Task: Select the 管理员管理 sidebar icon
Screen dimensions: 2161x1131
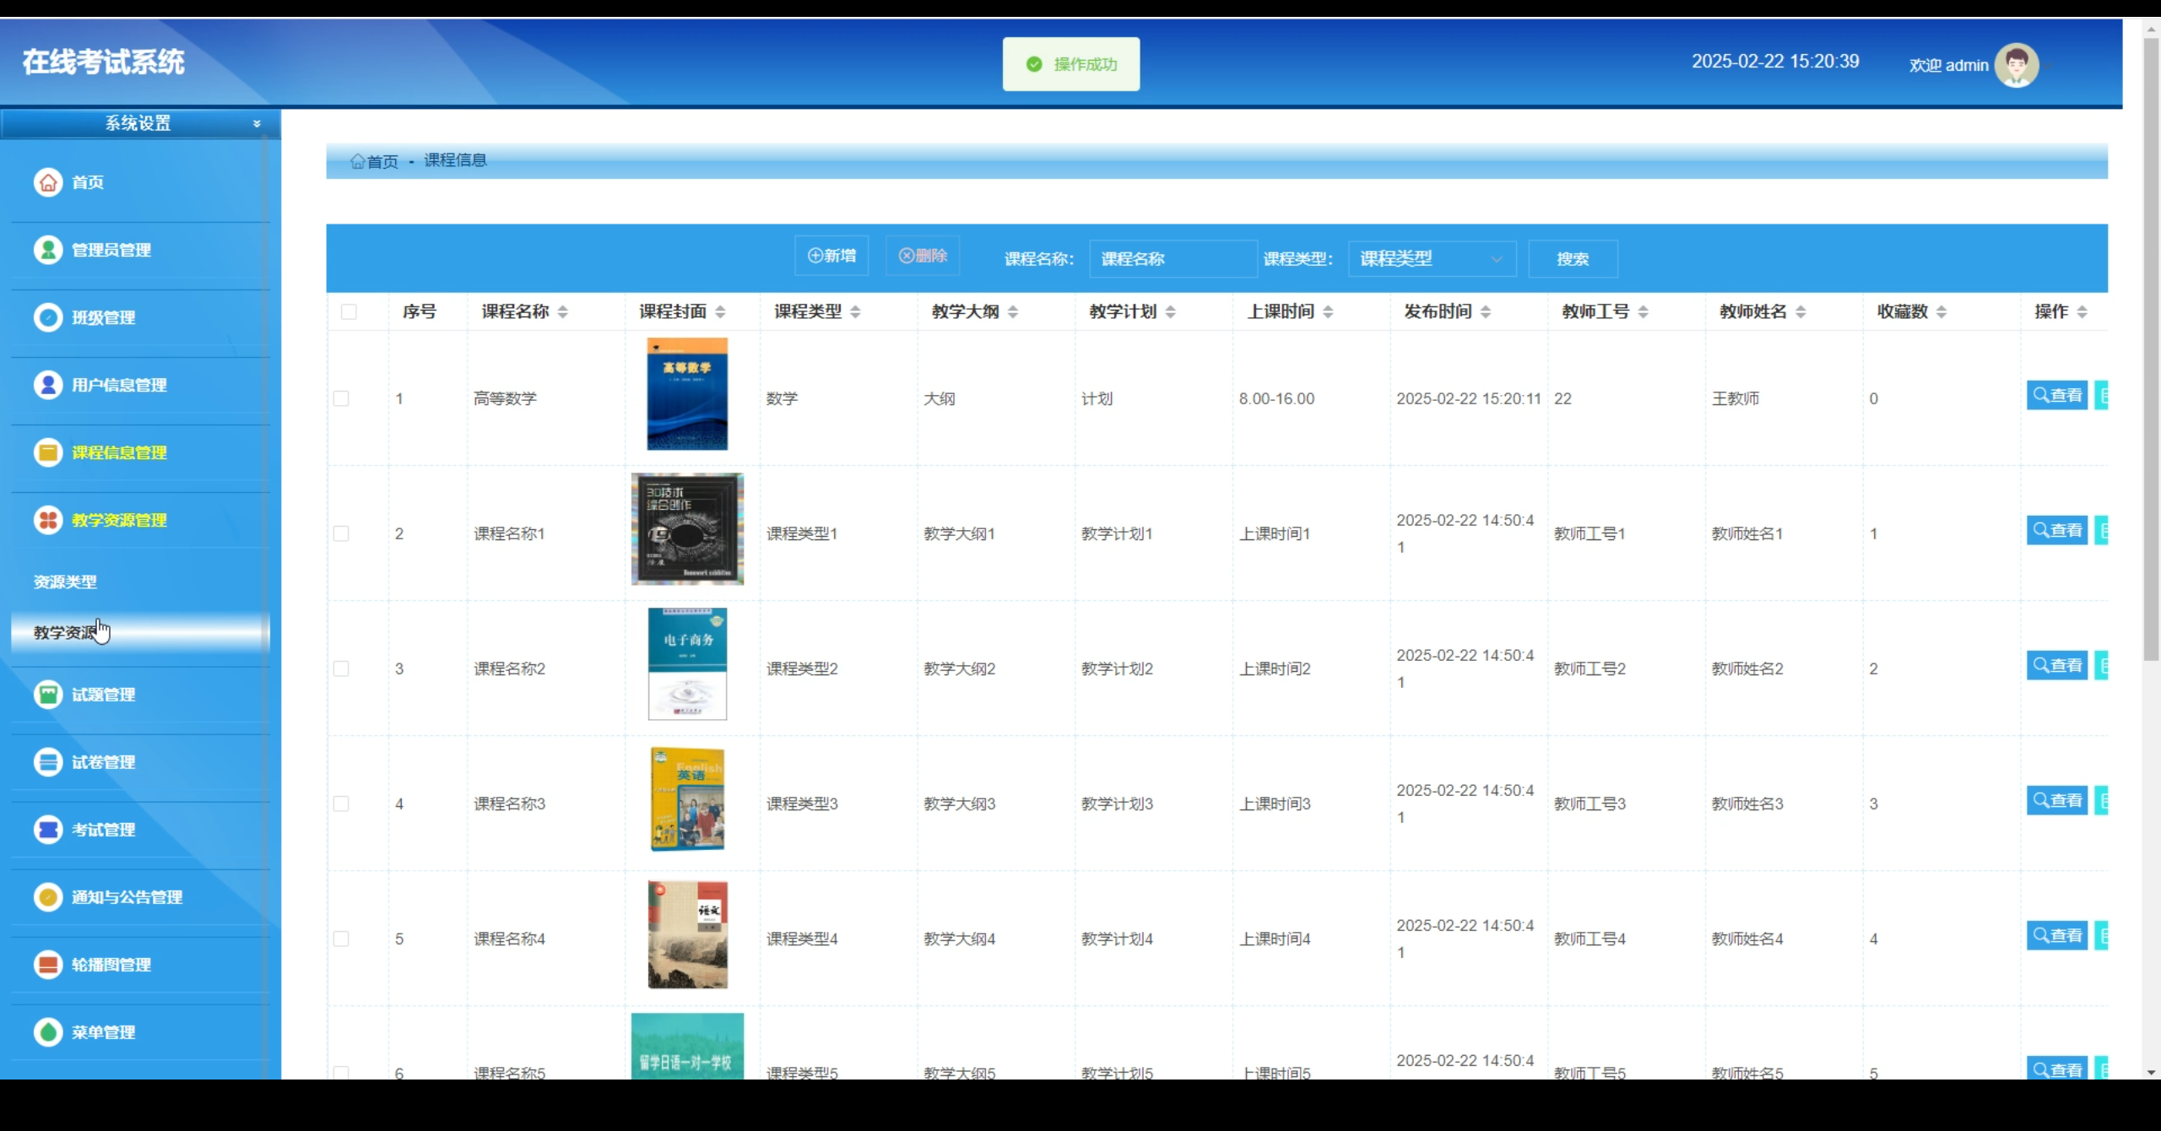Action: tap(48, 250)
